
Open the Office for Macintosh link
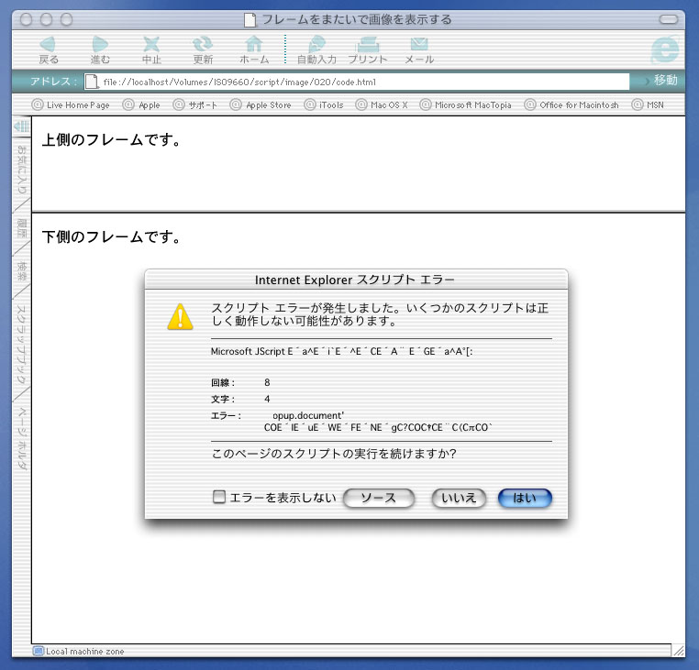tap(571, 105)
